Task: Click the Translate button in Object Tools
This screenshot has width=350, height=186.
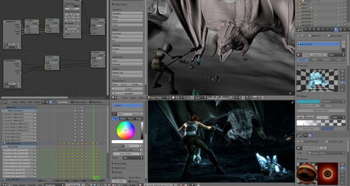Action: coord(127,13)
